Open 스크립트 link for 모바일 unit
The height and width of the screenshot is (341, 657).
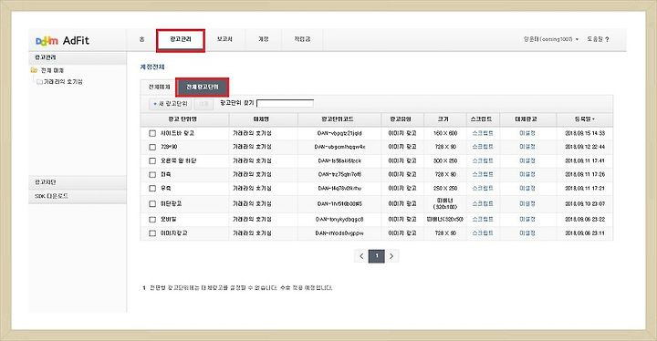(x=483, y=220)
